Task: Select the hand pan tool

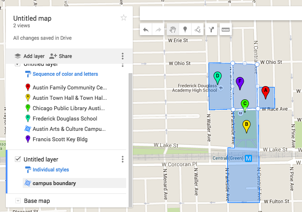Action: [x=173, y=29]
